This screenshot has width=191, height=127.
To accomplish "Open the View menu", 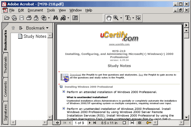I will point(62,10).
